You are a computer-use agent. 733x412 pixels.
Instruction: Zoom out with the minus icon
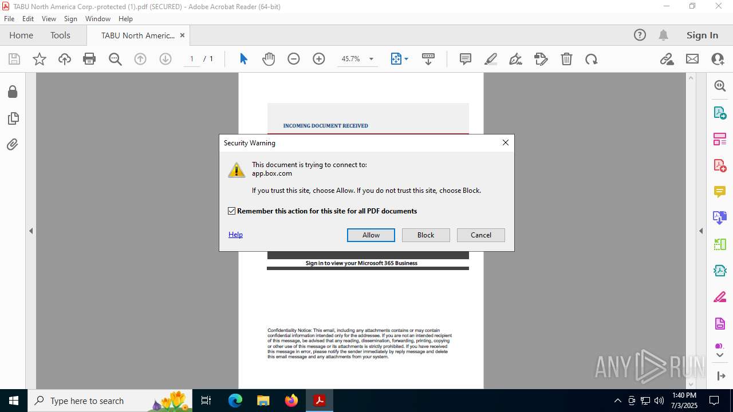(x=294, y=59)
